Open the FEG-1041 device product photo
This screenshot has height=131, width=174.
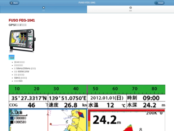coord(22,41)
